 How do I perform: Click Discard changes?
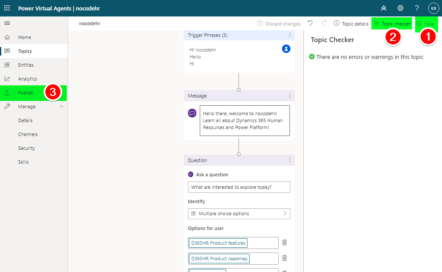(279, 24)
